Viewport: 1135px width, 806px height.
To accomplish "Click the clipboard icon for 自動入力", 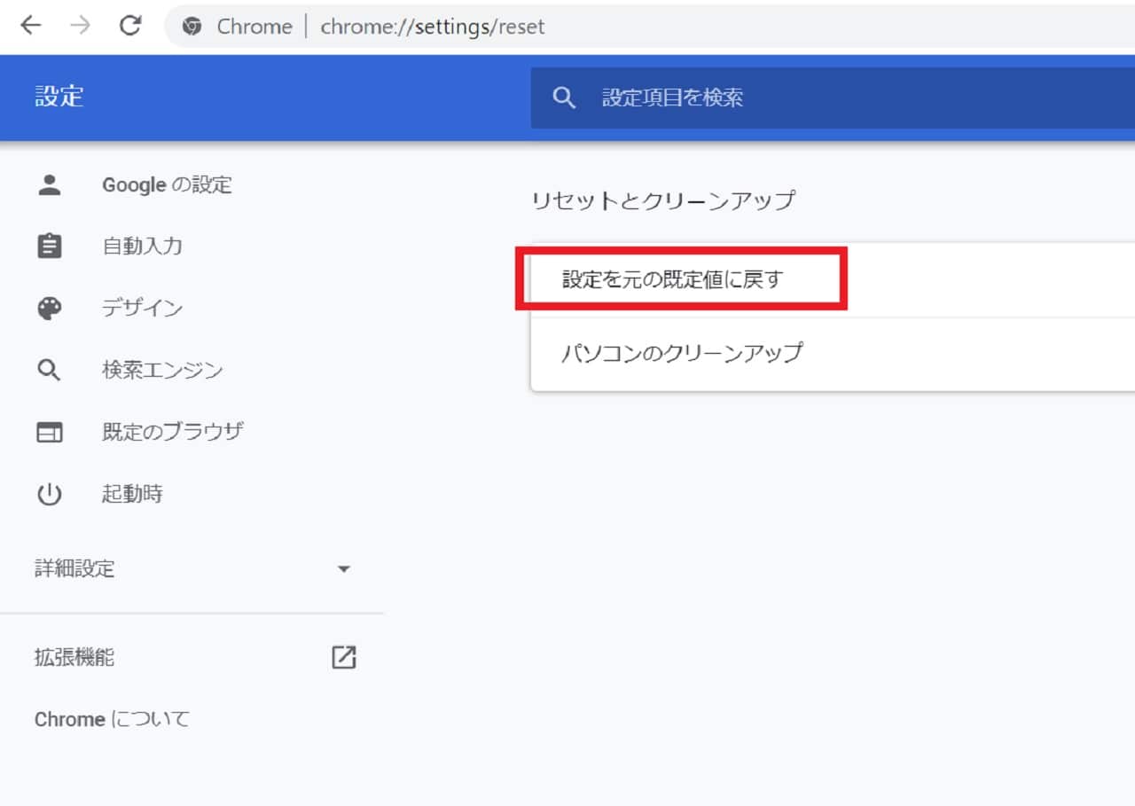I will click(x=49, y=246).
